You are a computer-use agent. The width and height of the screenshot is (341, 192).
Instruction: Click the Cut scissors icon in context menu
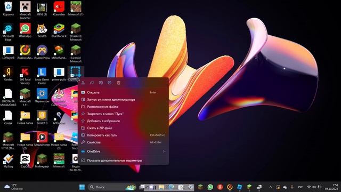(83, 83)
